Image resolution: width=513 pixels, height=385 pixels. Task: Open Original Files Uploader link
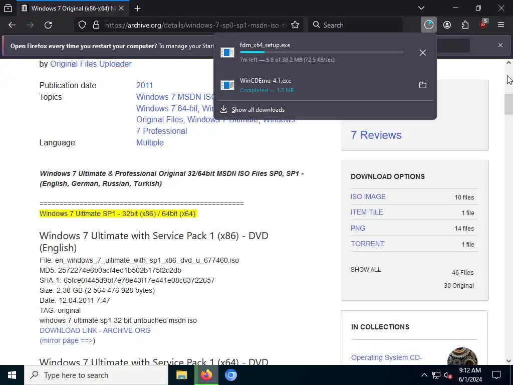click(91, 64)
